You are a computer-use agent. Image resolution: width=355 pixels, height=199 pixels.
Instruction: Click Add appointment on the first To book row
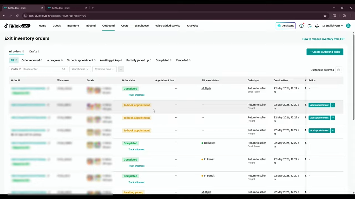(x=319, y=105)
